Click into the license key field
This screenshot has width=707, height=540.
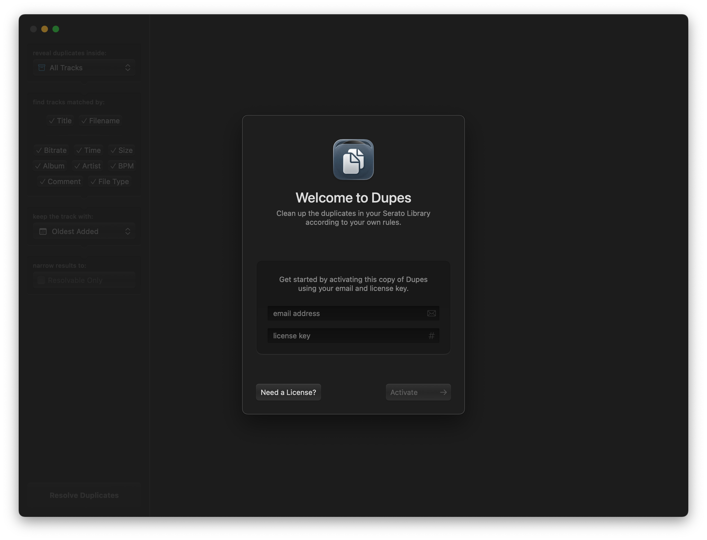[x=347, y=336]
